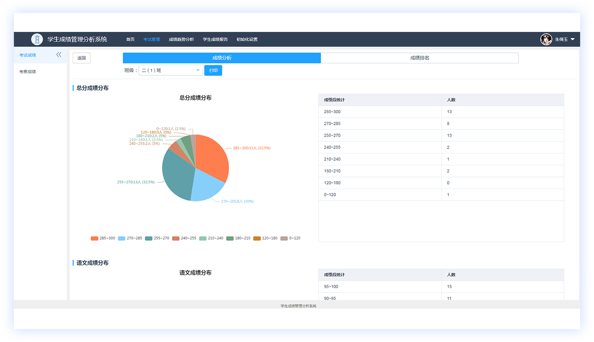Toggle the 255~270 legend item

(x=157, y=238)
